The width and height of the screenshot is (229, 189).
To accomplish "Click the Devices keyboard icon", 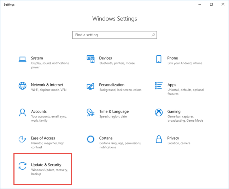I will (x=91, y=59).
